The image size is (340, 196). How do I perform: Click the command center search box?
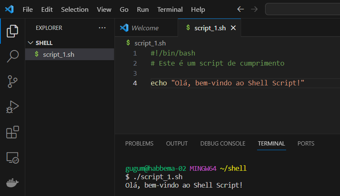click(x=302, y=9)
